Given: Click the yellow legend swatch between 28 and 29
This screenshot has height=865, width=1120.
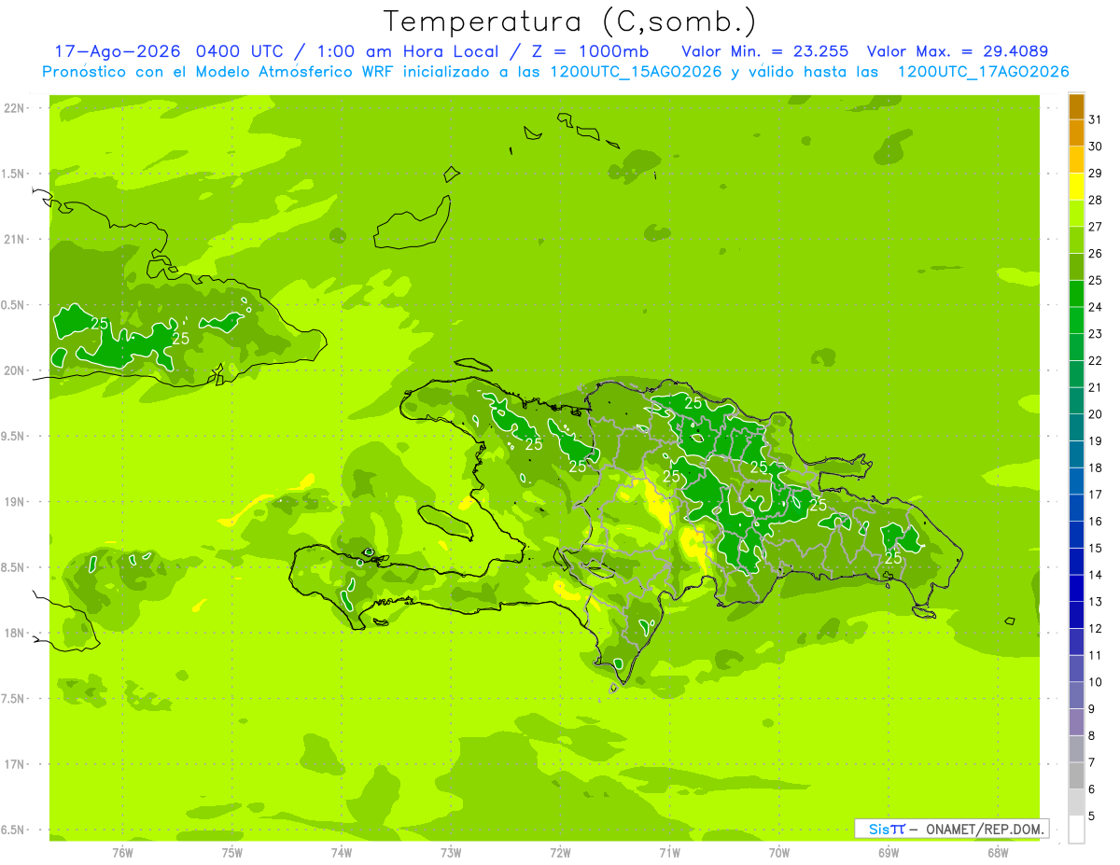Looking at the screenshot, I should pyautogui.click(x=1076, y=187).
